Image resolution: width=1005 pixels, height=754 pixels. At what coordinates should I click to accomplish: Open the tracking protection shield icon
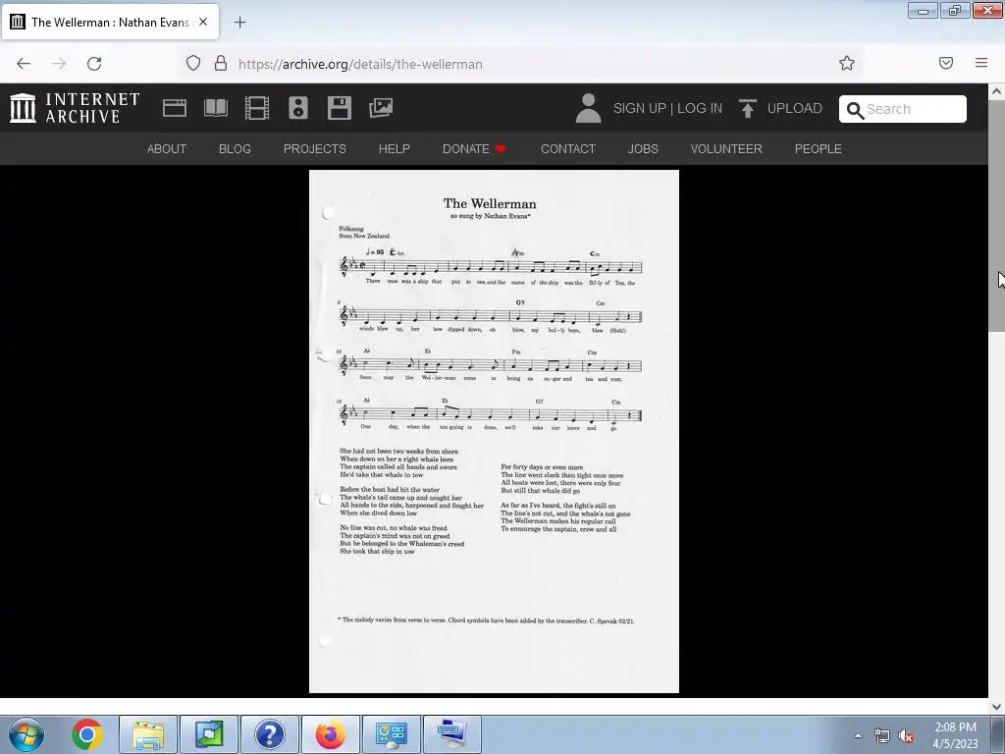click(193, 63)
